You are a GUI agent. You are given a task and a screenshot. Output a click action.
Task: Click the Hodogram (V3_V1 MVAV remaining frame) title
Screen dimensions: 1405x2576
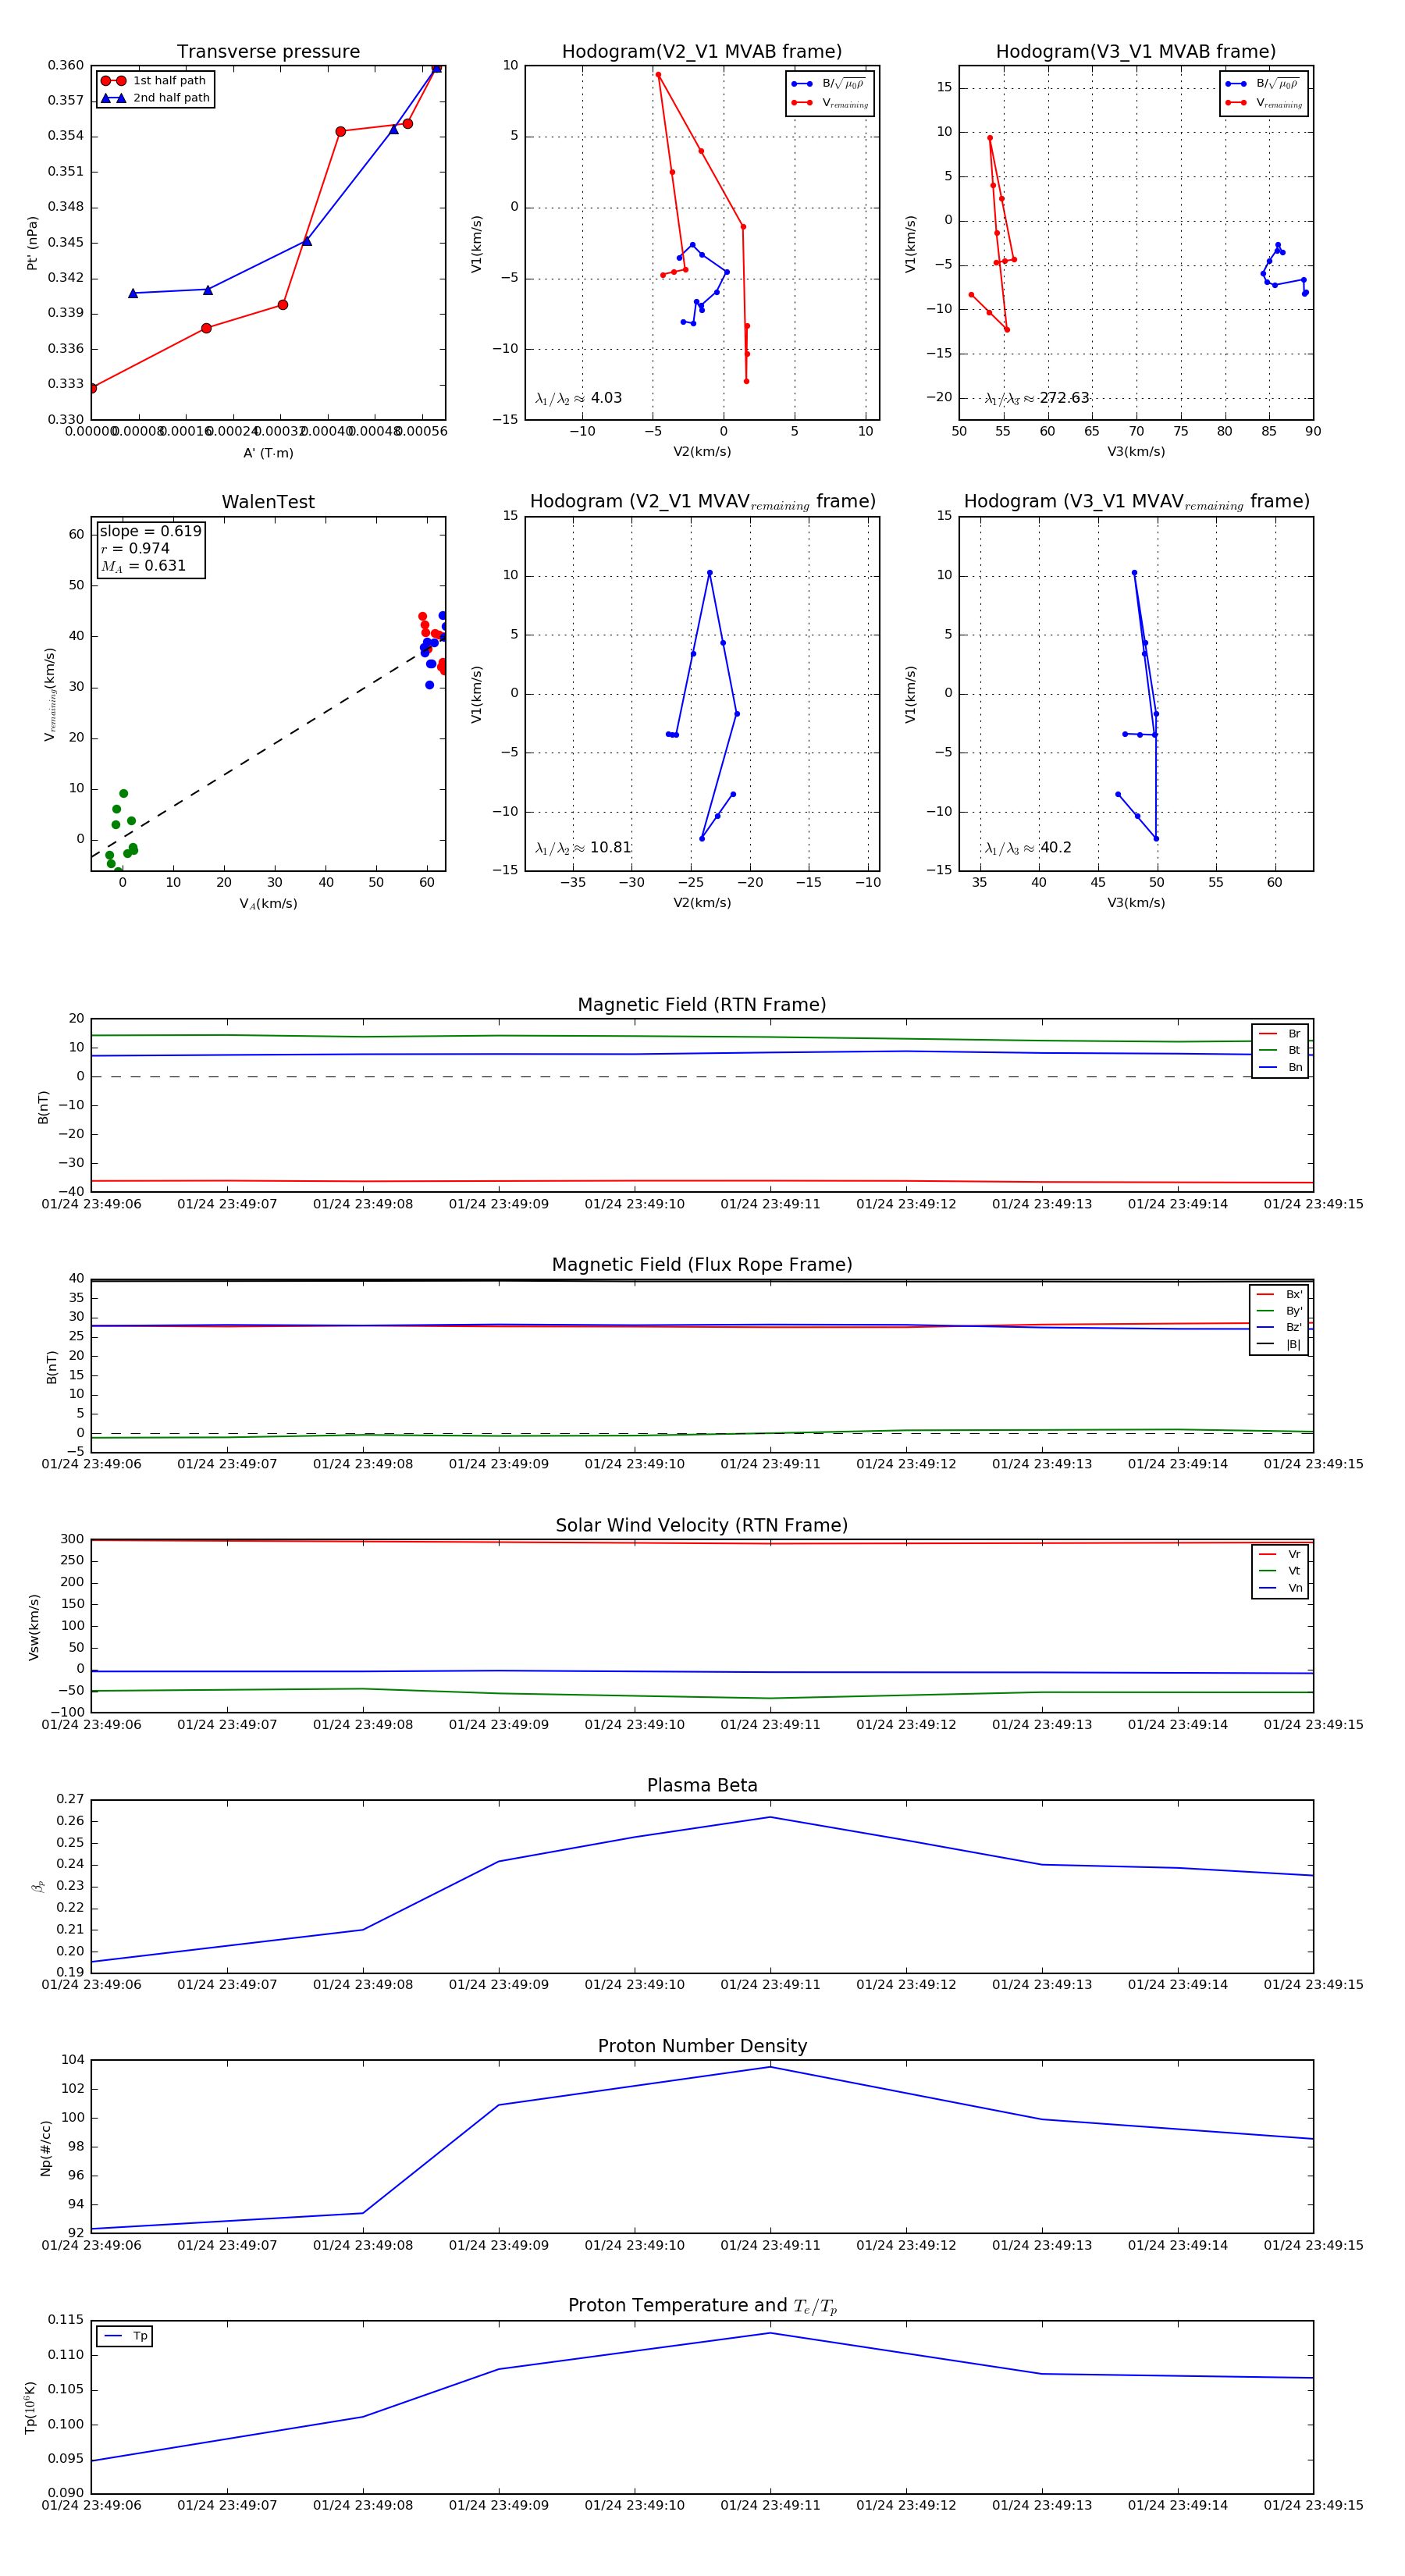coord(1136,502)
